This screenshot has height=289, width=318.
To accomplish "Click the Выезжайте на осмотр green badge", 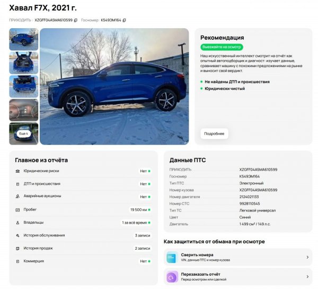I will pos(222,47).
